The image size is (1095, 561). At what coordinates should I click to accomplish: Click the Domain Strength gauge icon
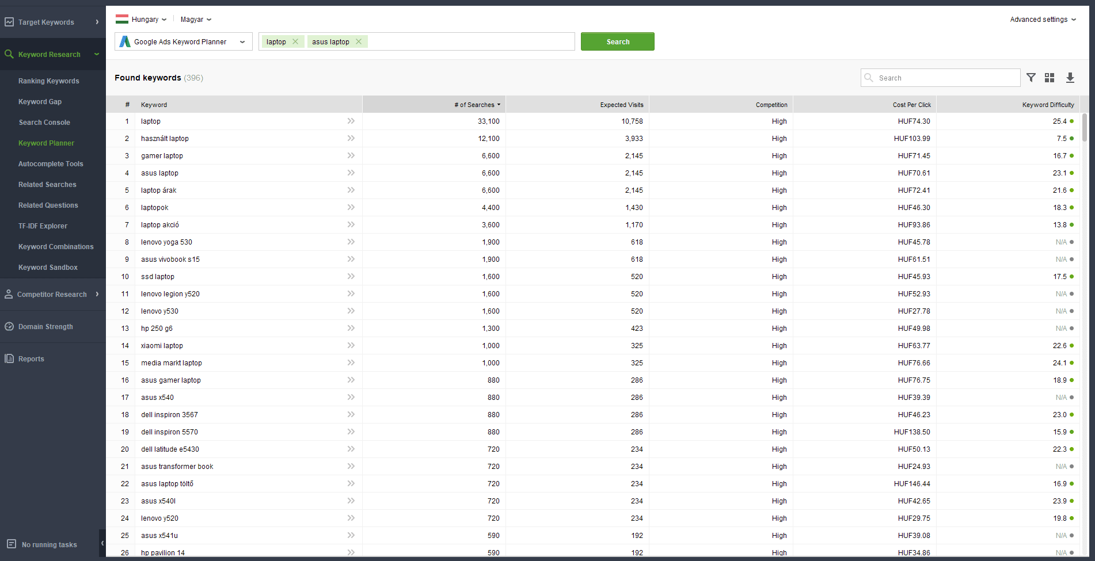(x=9, y=326)
